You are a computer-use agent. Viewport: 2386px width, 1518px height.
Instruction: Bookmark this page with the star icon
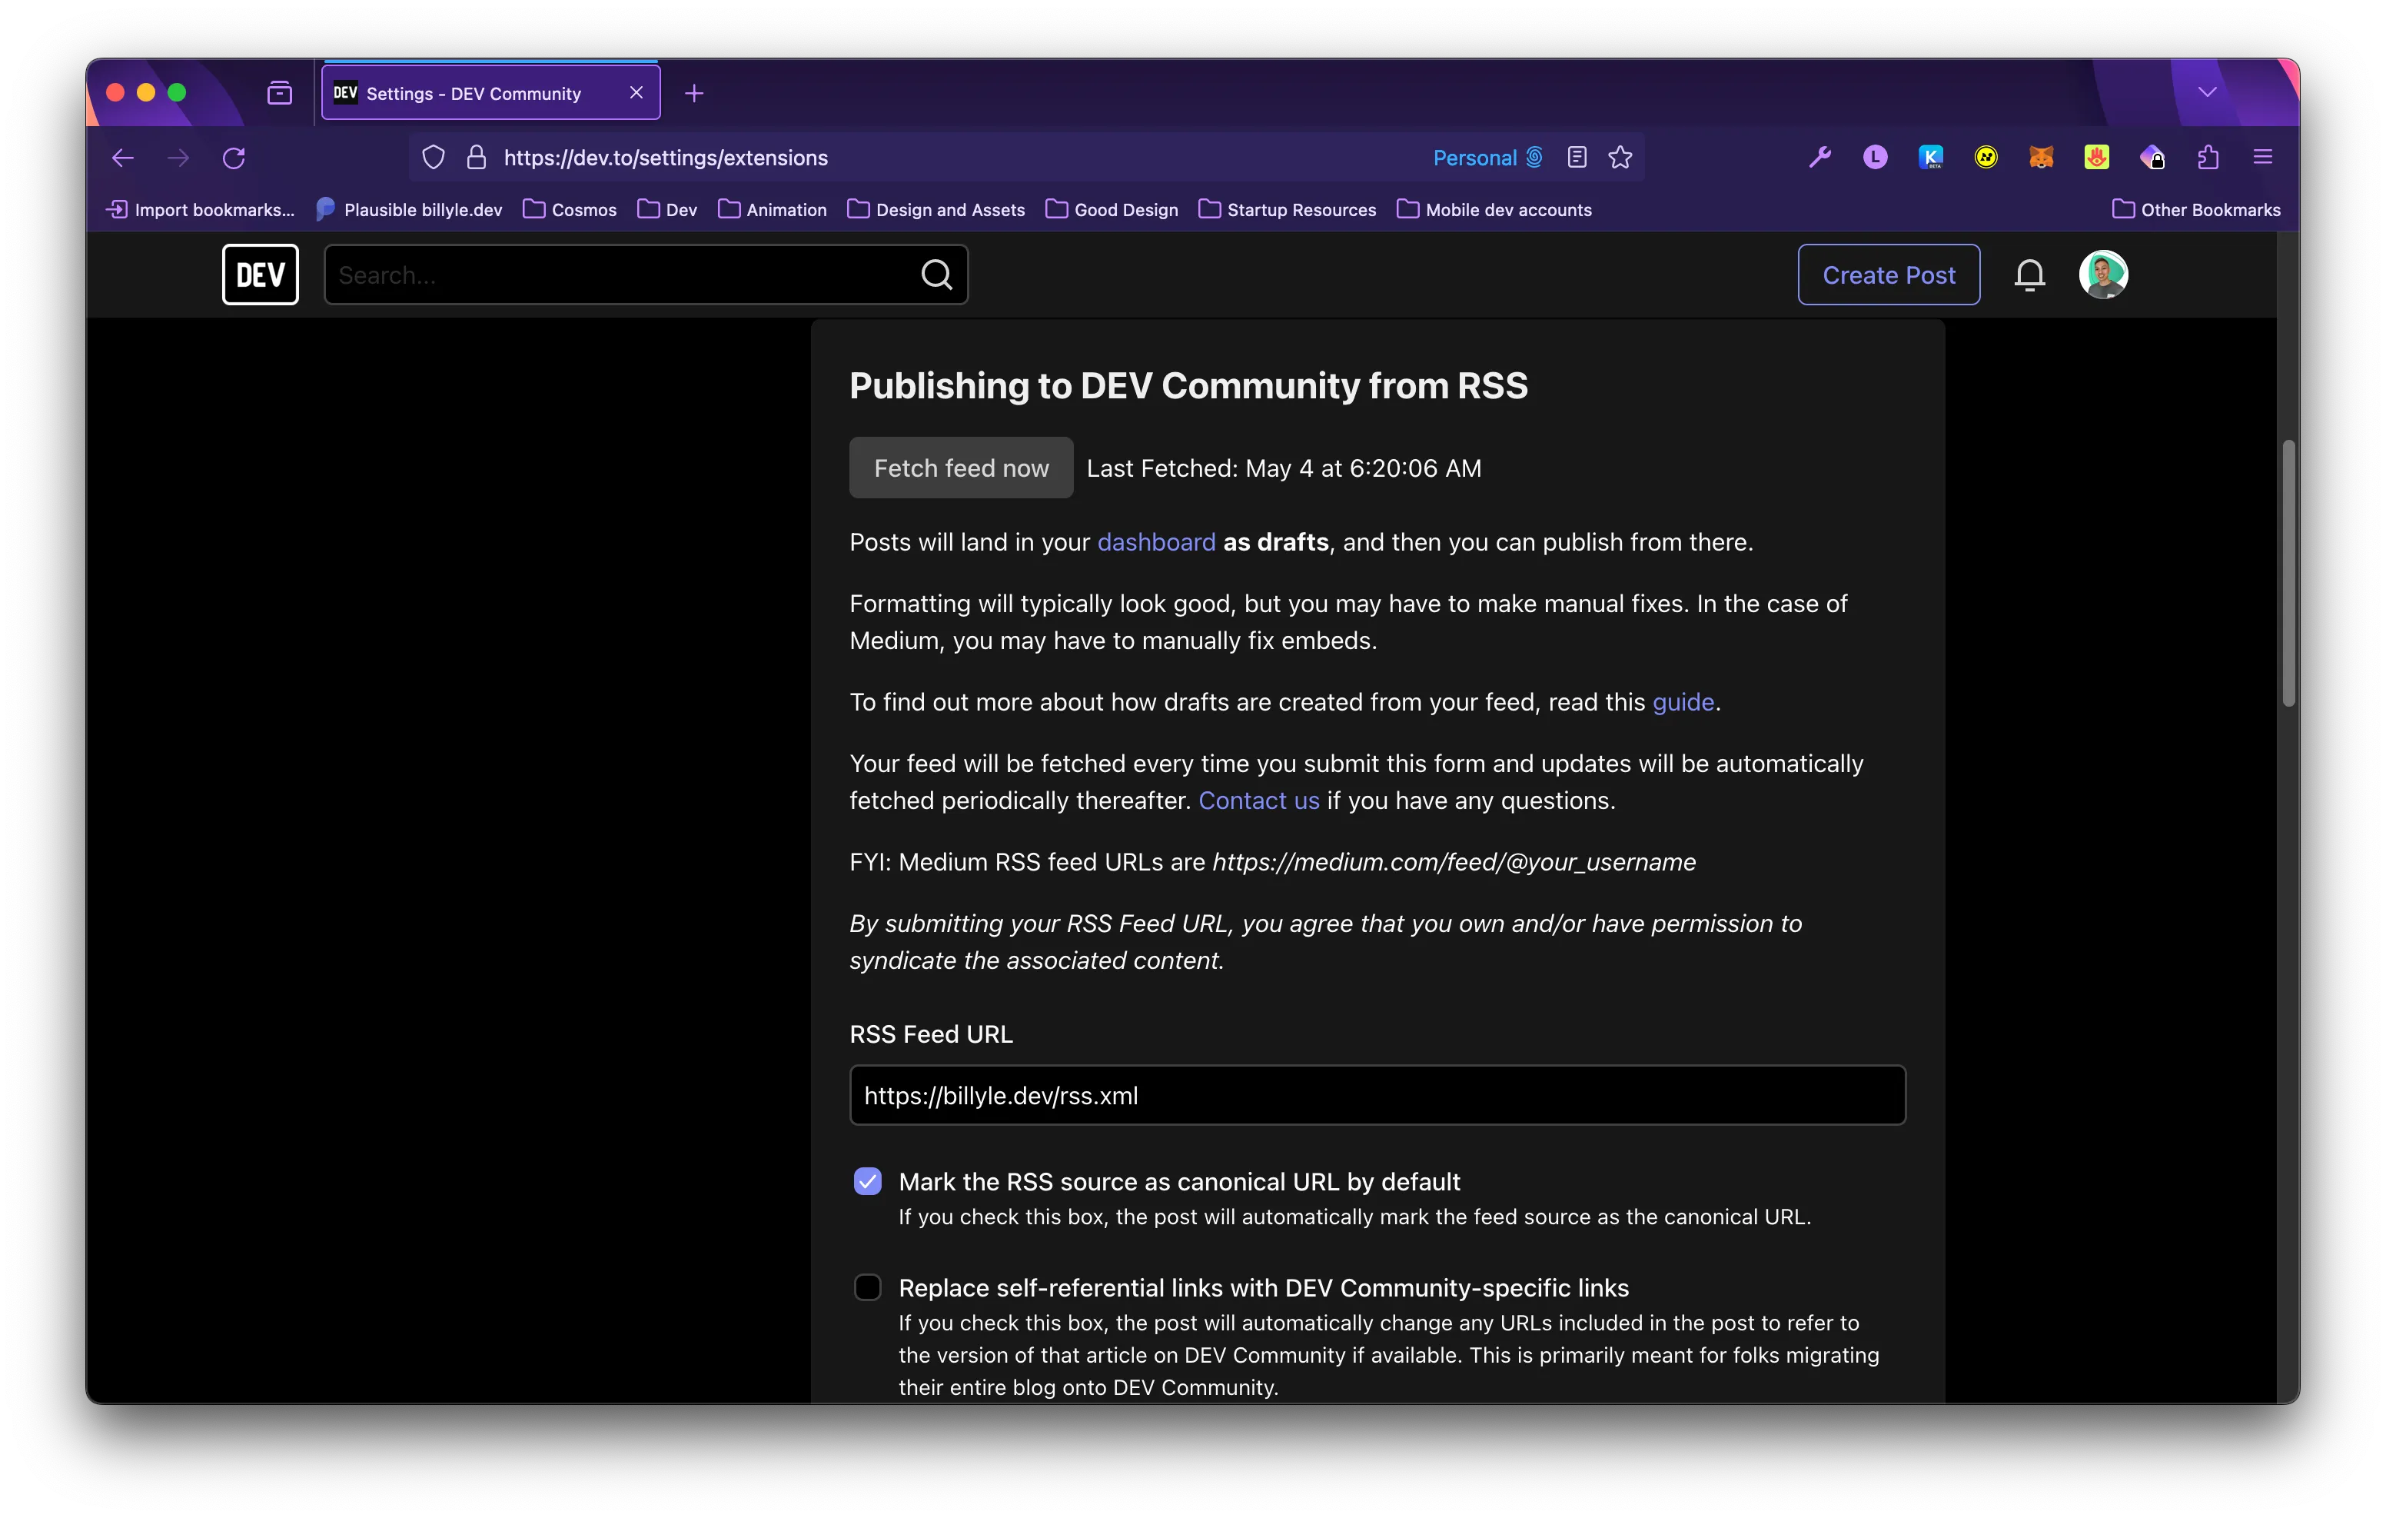[x=1620, y=158]
